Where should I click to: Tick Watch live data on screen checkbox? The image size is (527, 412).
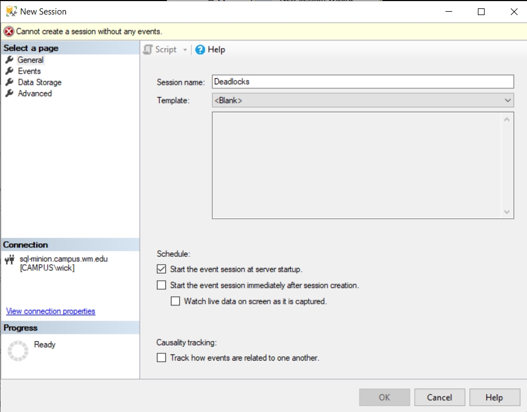point(175,301)
